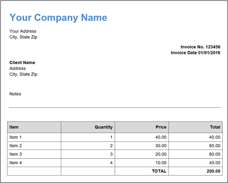Select the Item column header
Screen dimensions: 228x183
click(x=14, y=127)
